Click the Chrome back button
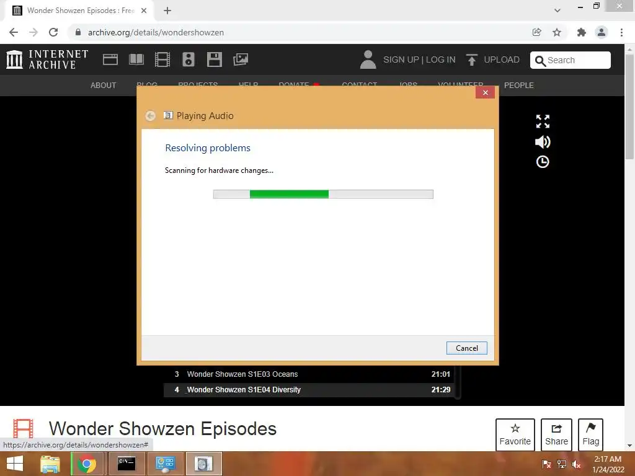635x476 pixels. pyautogui.click(x=14, y=32)
